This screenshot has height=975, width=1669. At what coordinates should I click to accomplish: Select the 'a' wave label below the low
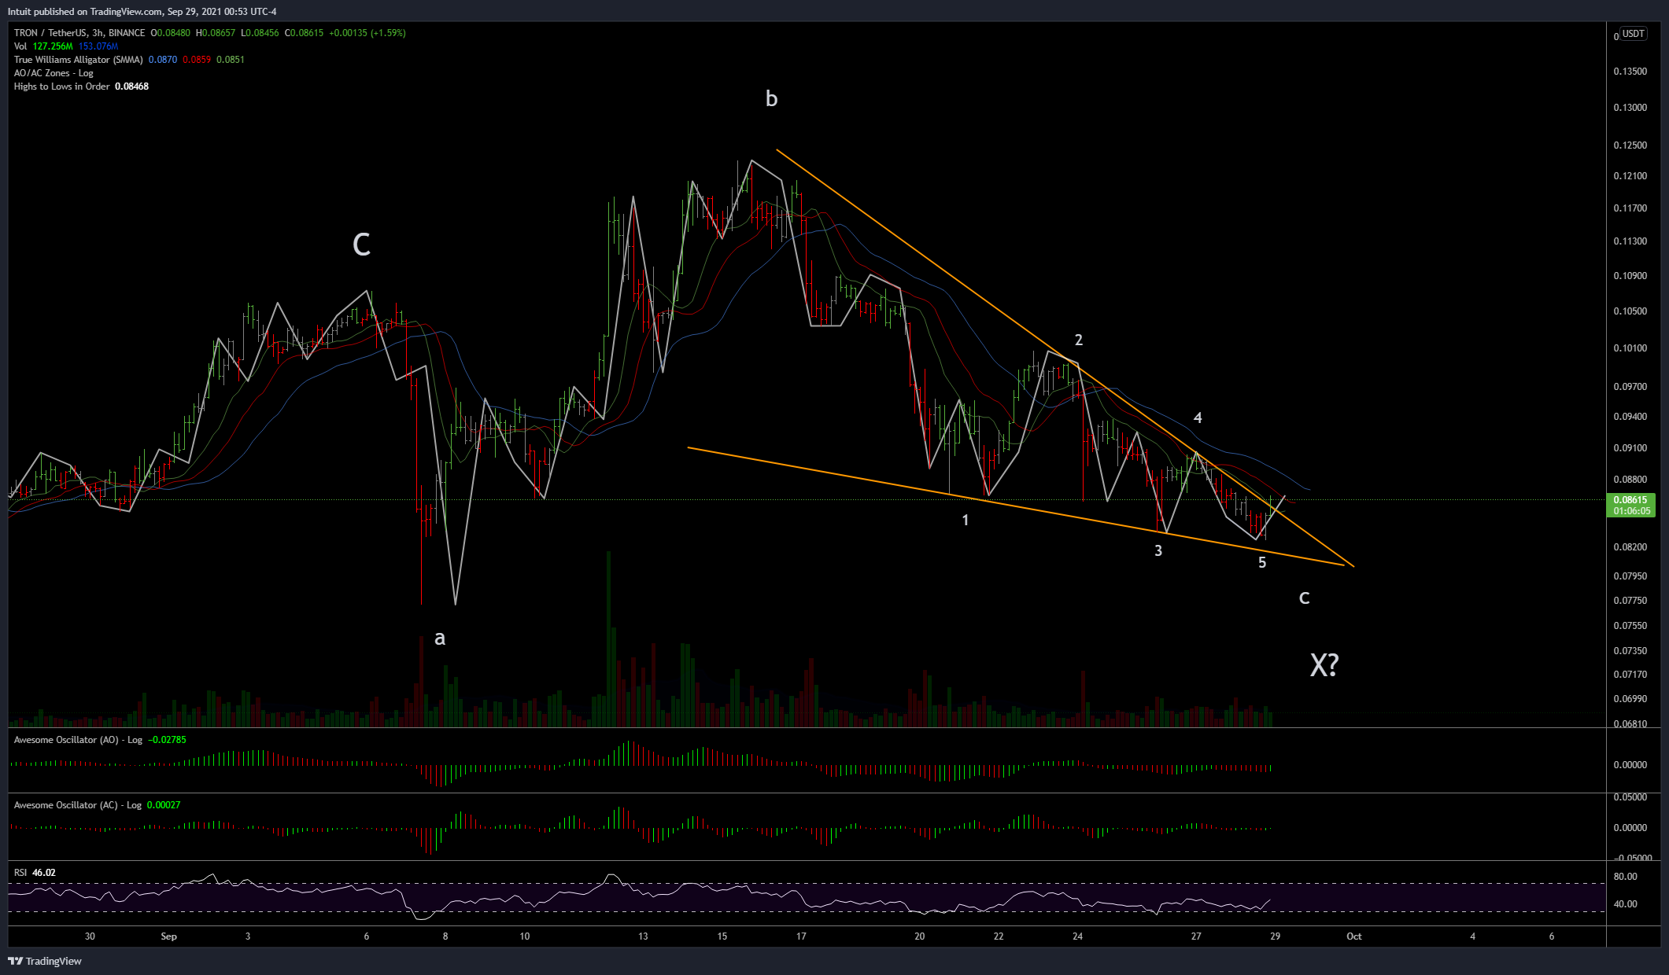tap(440, 638)
